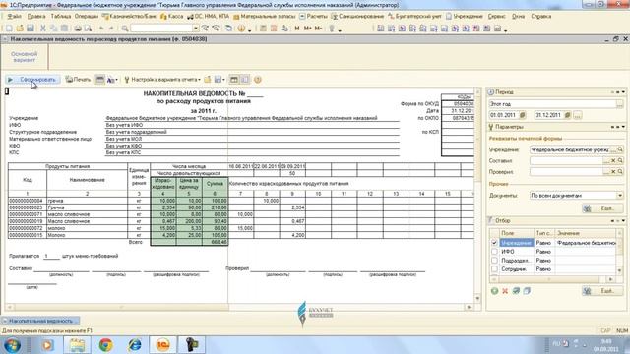Click the Save diskette toolbar icon
Screen dimensions: 630x354
click(x=31, y=29)
